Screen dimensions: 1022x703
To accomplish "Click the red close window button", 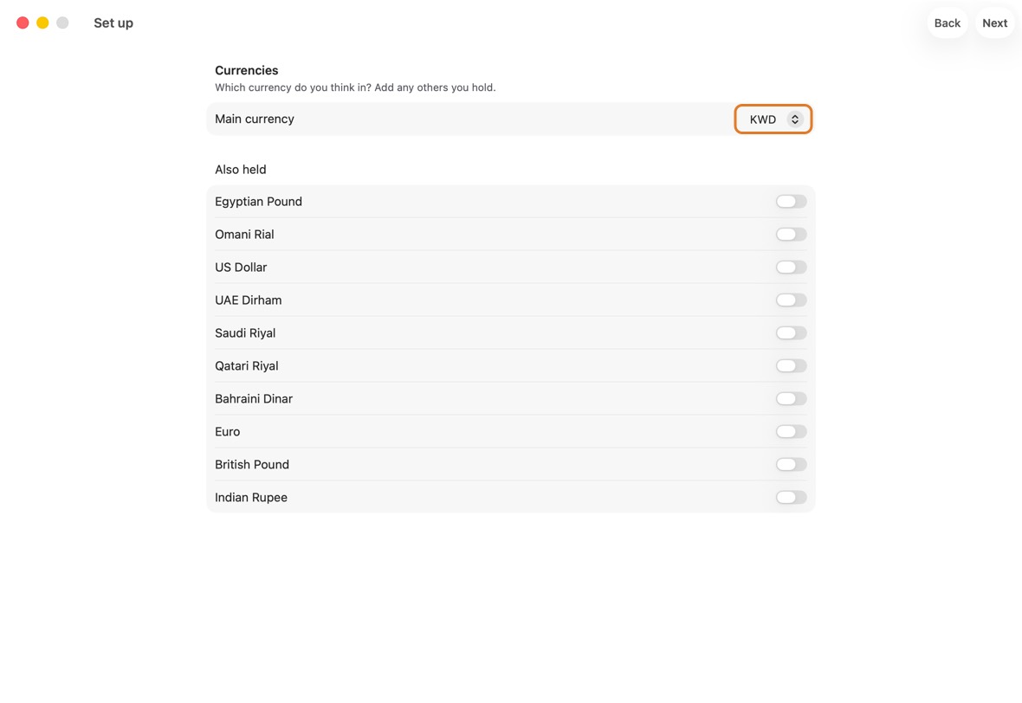I will coord(23,23).
